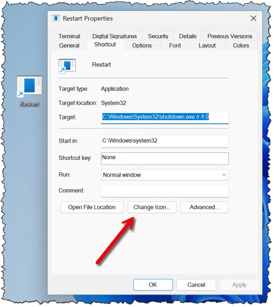Click the empty Comment field
274x307 pixels.
(x=165, y=191)
